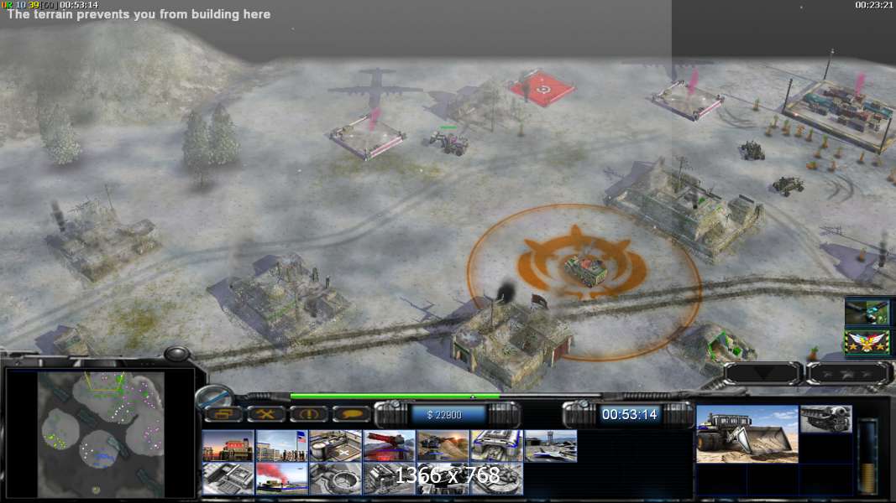Choose the Airfield icon with jet and tower
This screenshot has height=503, width=896.
(x=550, y=446)
